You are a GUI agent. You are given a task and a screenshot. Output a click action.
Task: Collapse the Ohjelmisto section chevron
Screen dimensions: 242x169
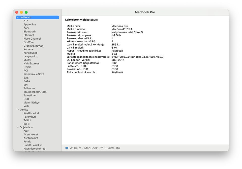18,127
